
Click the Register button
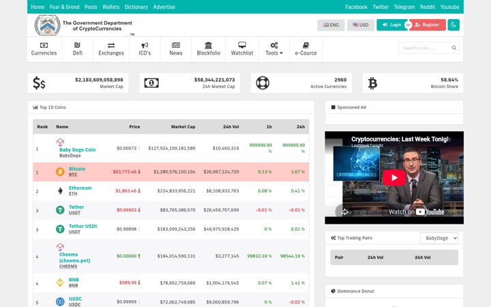(428, 25)
